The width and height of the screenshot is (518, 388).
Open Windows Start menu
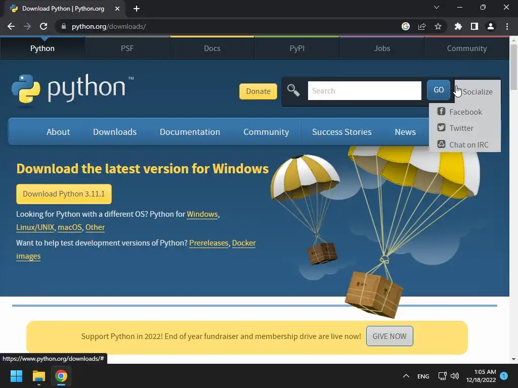16,376
